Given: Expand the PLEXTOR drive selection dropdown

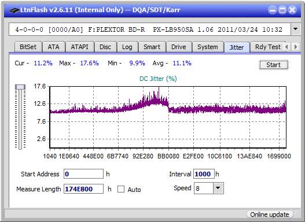Looking at the screenshot, I should coord(296,29).
